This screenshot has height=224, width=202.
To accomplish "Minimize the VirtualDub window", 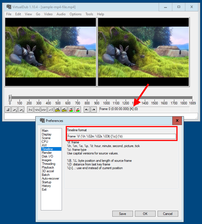I will point(166,7).
